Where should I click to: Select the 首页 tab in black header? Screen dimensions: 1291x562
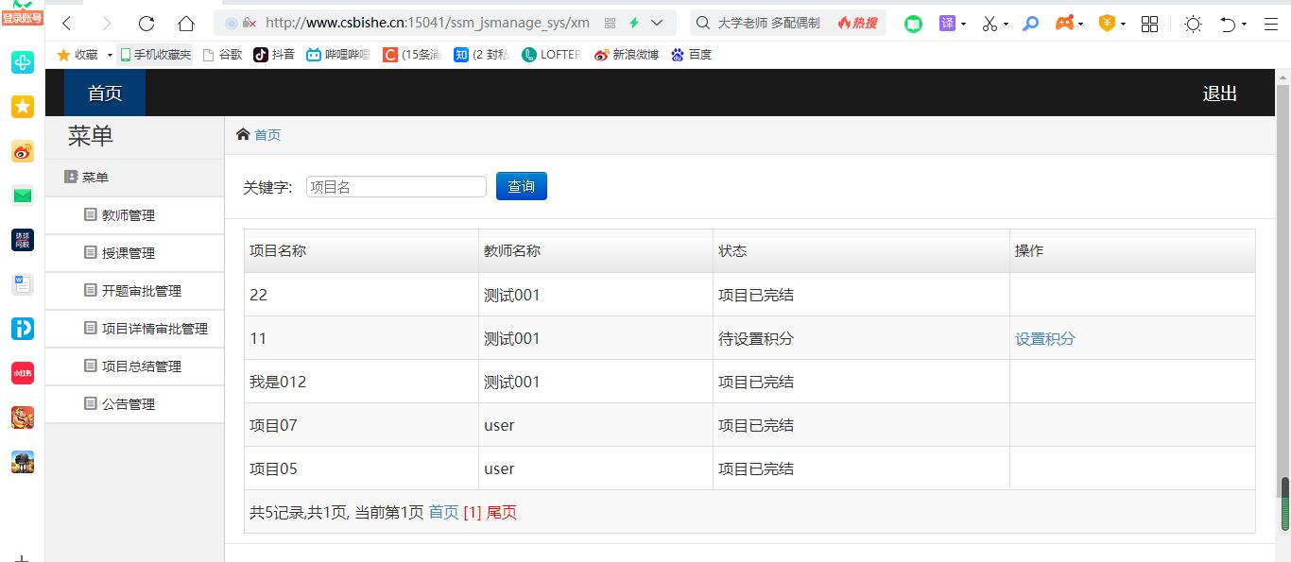[105, 93]
